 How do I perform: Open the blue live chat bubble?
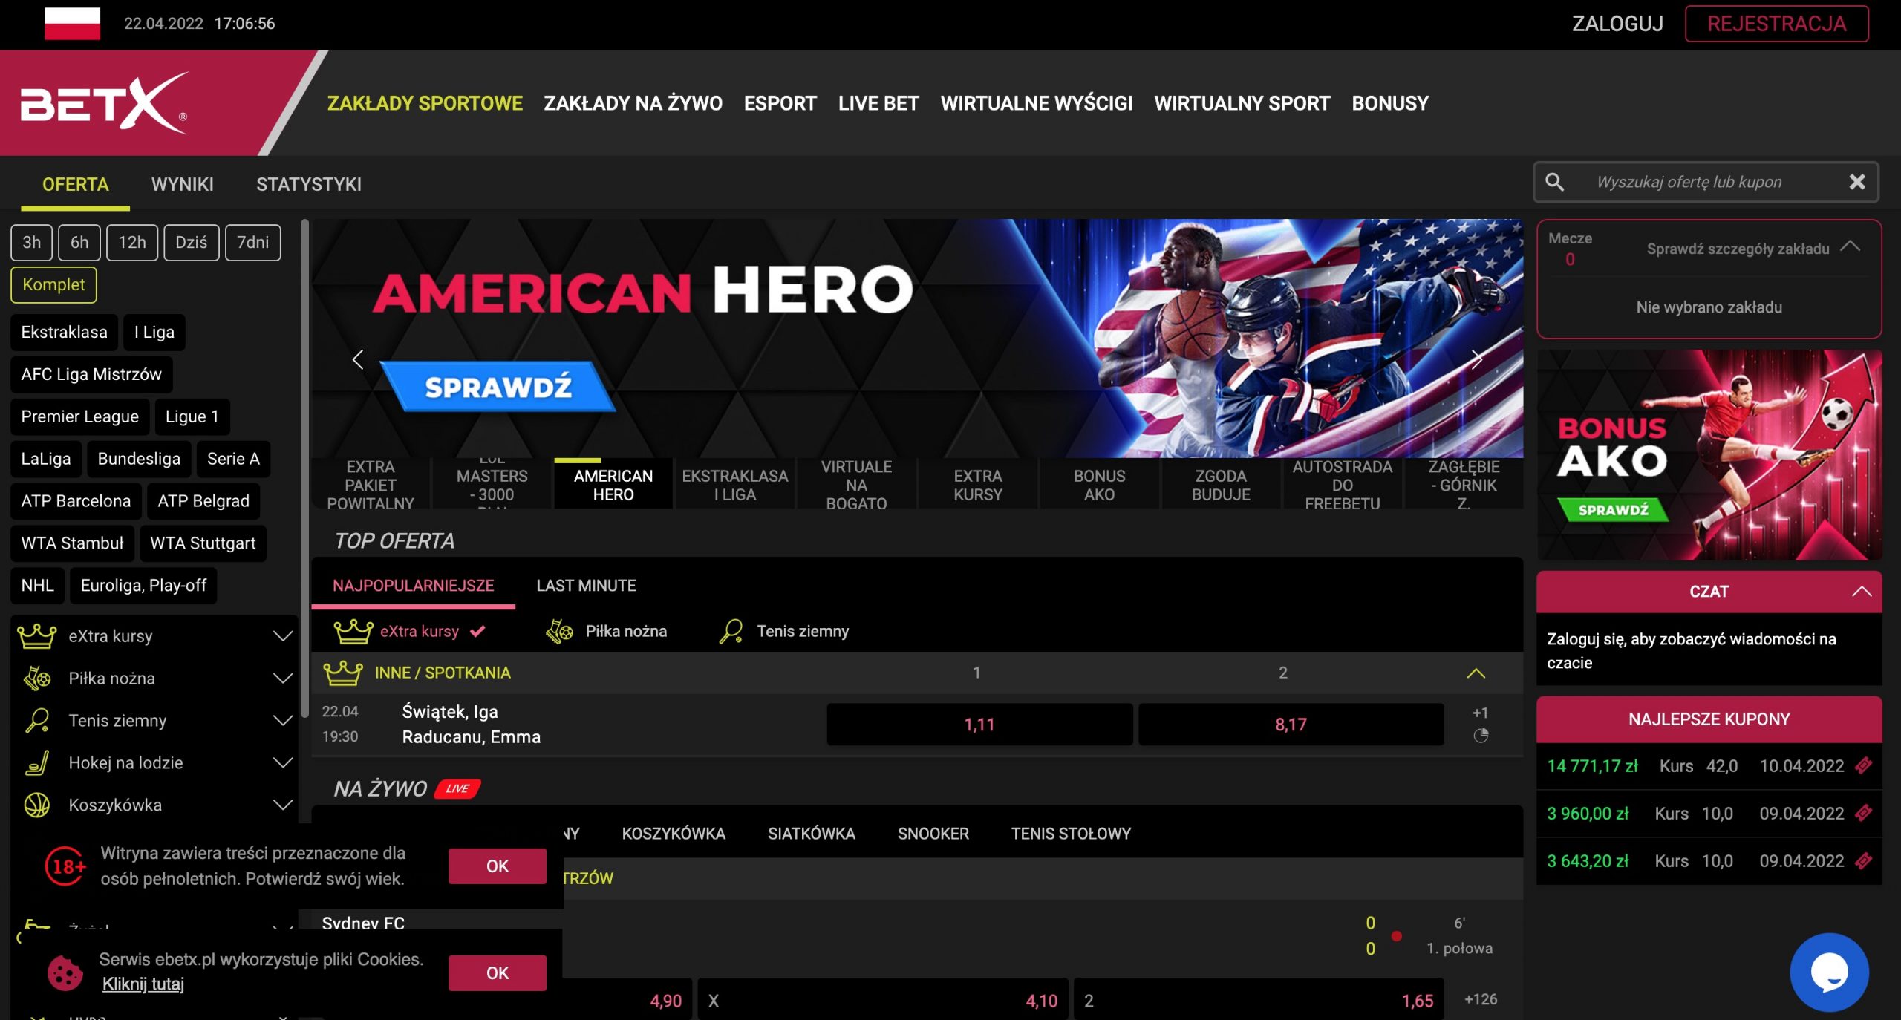1828,972
